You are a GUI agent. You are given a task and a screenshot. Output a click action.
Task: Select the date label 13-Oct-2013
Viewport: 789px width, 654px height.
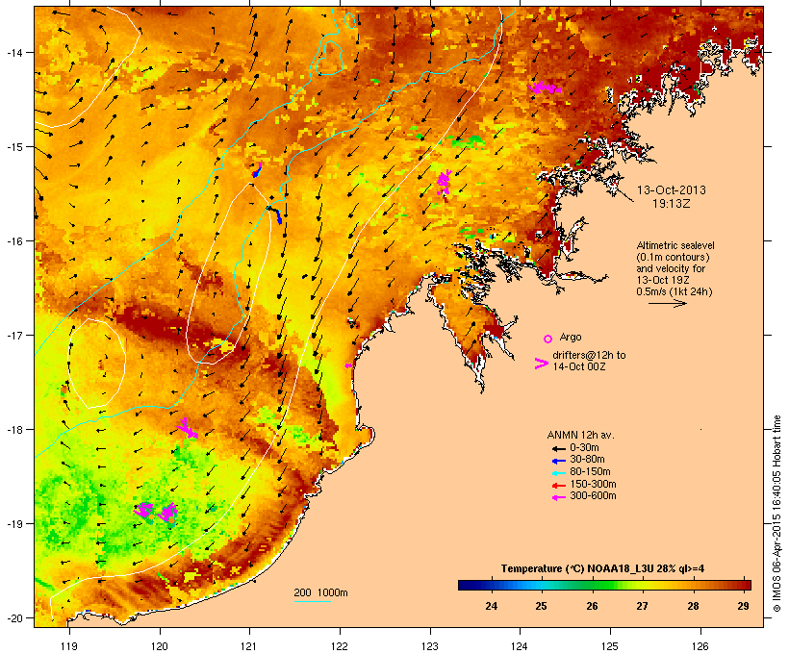pyautogui.click(x=672, y=190)
